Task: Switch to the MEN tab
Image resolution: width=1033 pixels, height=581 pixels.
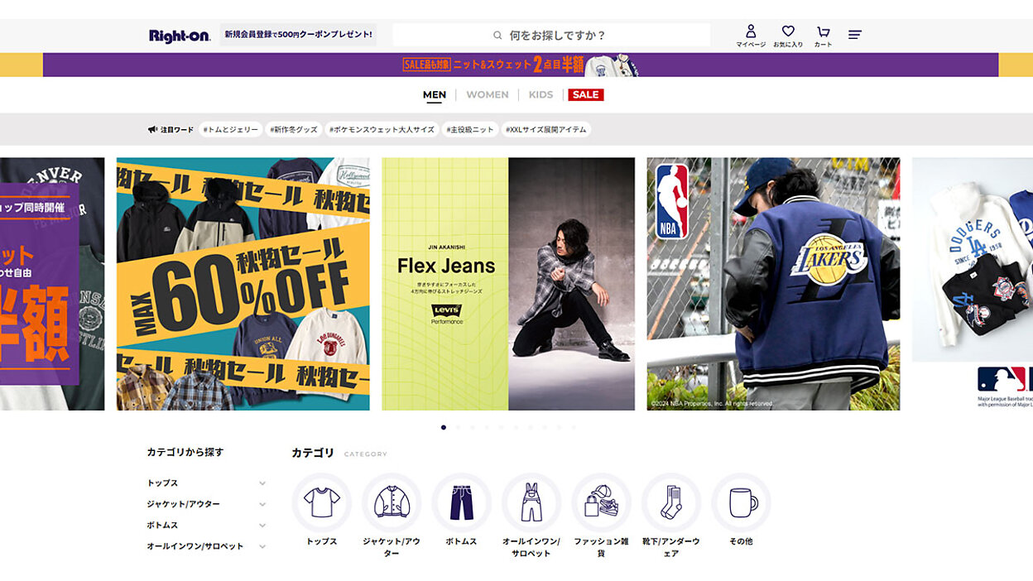Action: (435, 94)
